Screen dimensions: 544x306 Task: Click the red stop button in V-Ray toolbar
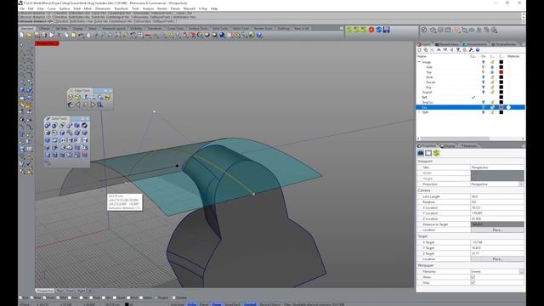pyautogui.click(x=371, y=30)
